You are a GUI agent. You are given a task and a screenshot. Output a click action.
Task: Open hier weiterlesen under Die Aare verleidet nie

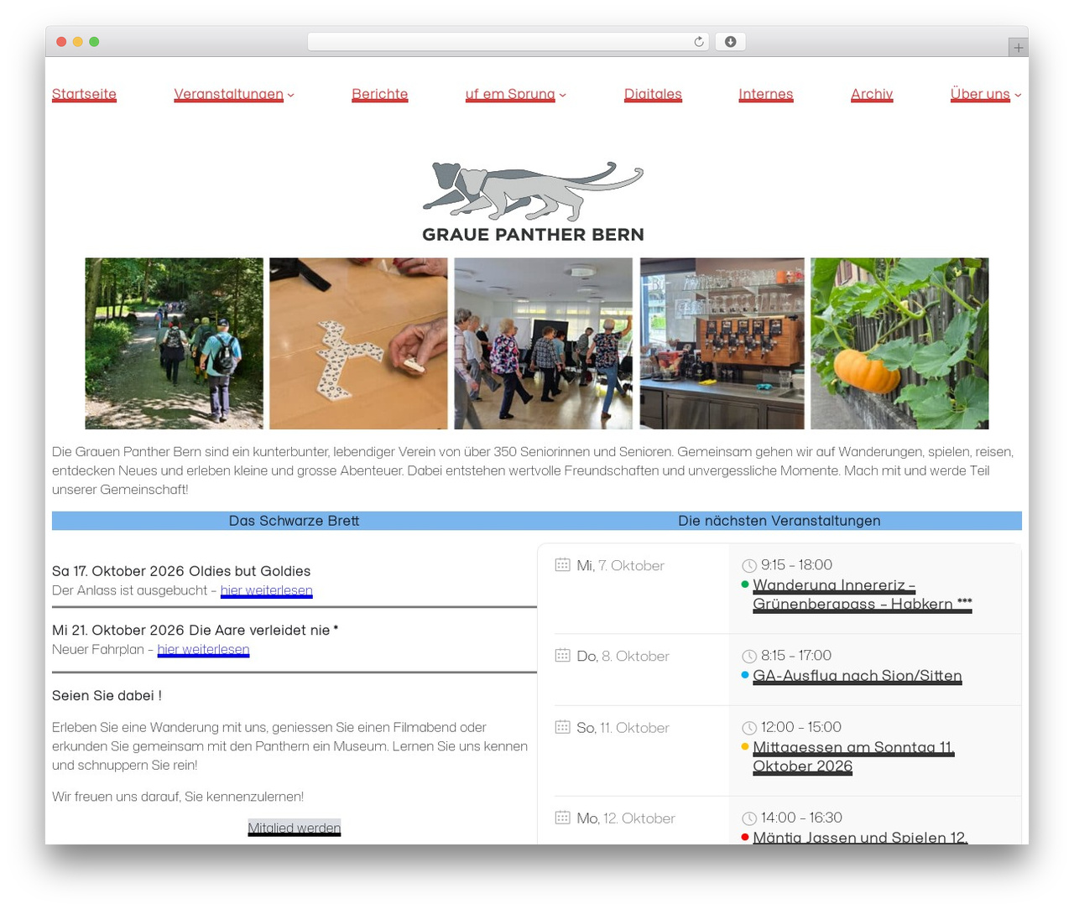click(203, 649)
